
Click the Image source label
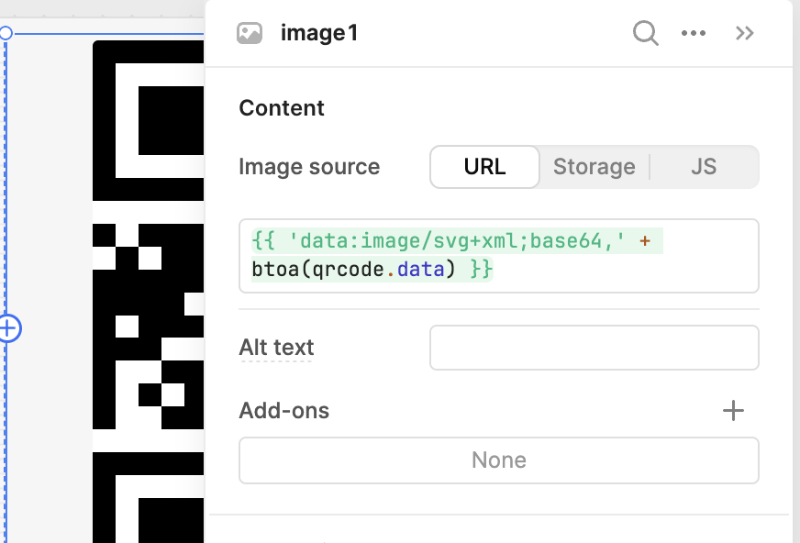click(x=308, y=167)
